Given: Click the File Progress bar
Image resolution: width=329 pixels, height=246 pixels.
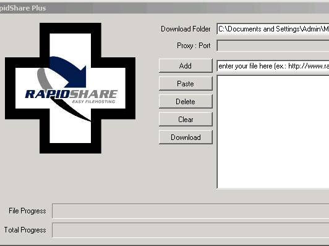Looking at the screenshot, I should point(190,211).
